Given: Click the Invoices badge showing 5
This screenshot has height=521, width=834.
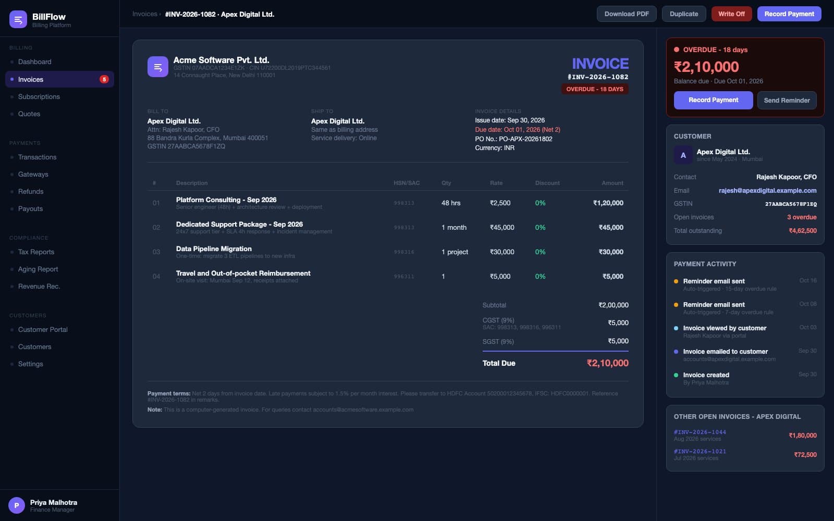Looking at the screenshot, I should [x=104, y=79].
